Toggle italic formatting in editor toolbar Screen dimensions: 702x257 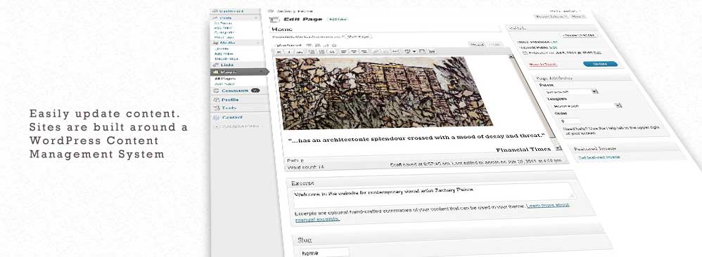coord(289,52)
